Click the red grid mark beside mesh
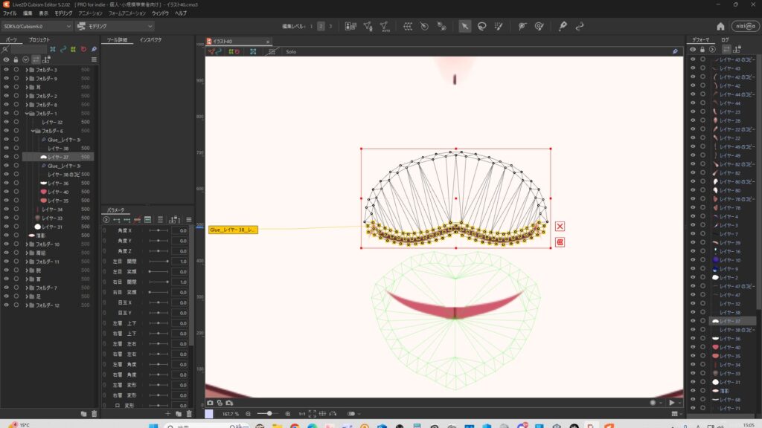The image size is (762, 428). (560, 241)
